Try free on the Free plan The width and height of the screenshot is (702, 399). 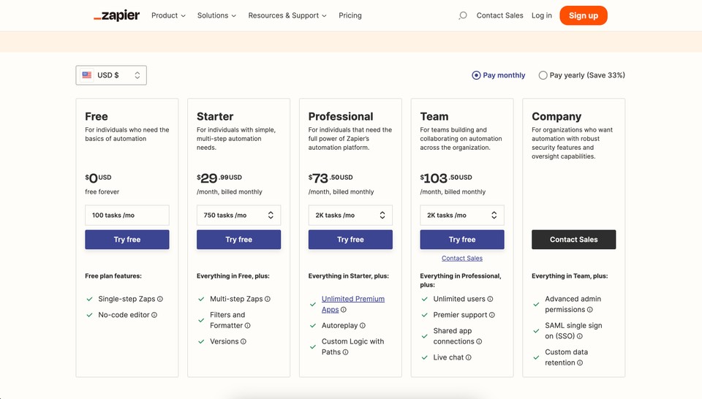coord(127,240)
